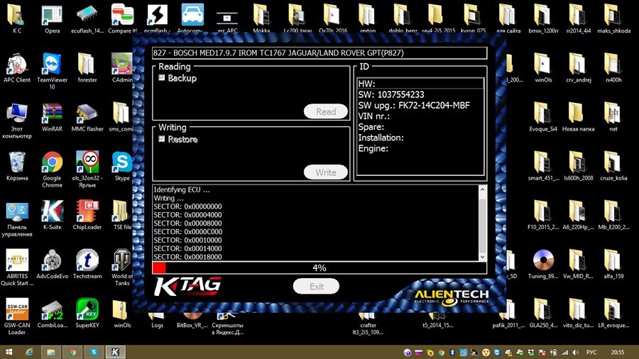
Task: Open TeamViewer 10 desktop icon
Action: tap(52, 71)
